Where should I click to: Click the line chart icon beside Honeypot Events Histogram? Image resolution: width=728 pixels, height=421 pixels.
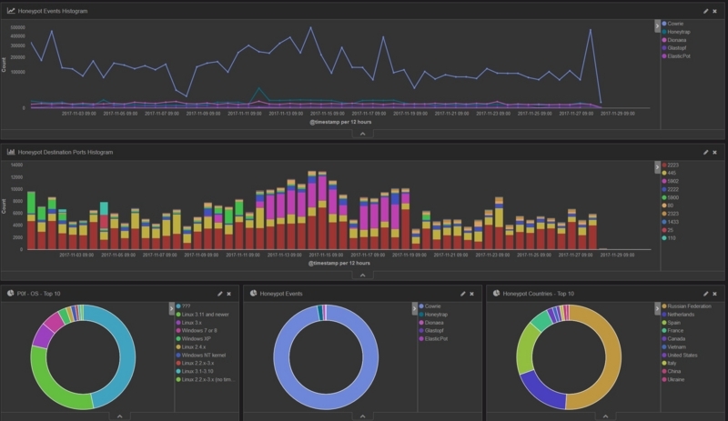(x=11, y=11)
